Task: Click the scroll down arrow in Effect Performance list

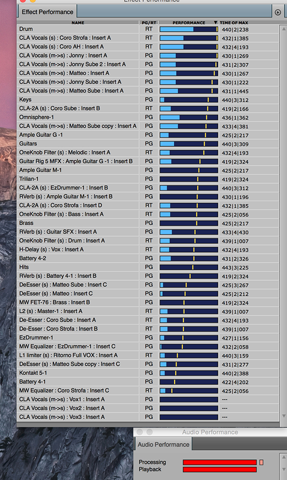Action: (x=284, y=416)
